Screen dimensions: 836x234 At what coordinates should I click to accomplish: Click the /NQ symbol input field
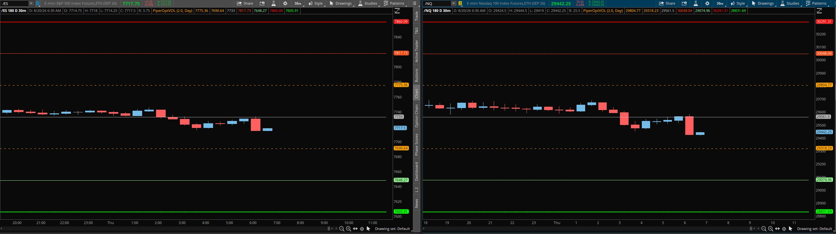point(437,3)
